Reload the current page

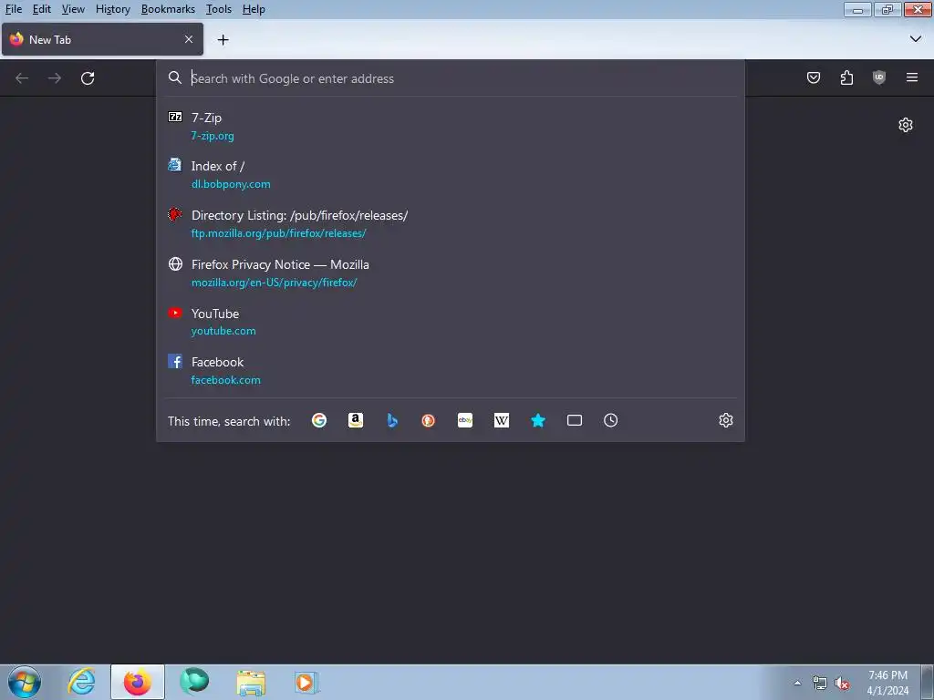click(x=88, y=78)
